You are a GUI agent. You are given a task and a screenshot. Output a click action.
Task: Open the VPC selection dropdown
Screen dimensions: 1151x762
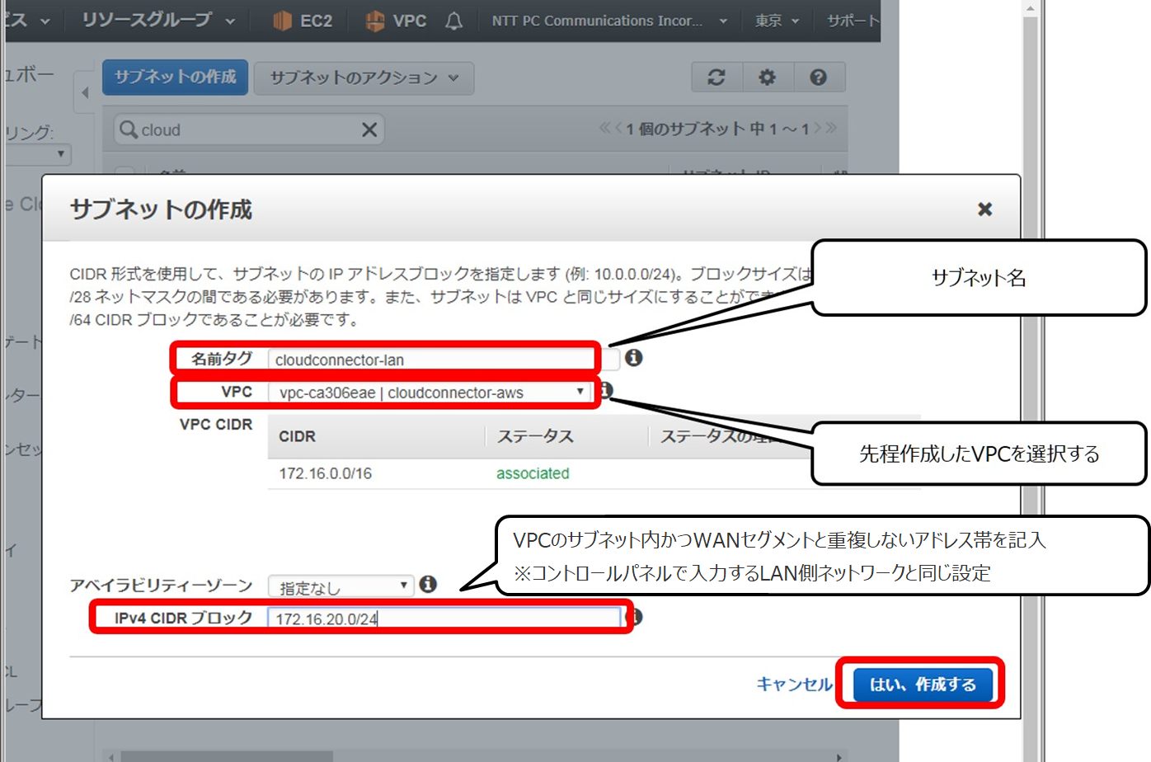pyautogui.click(x=429, y=393)
